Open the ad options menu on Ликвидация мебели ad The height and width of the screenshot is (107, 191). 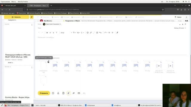(x=32, y=25)
